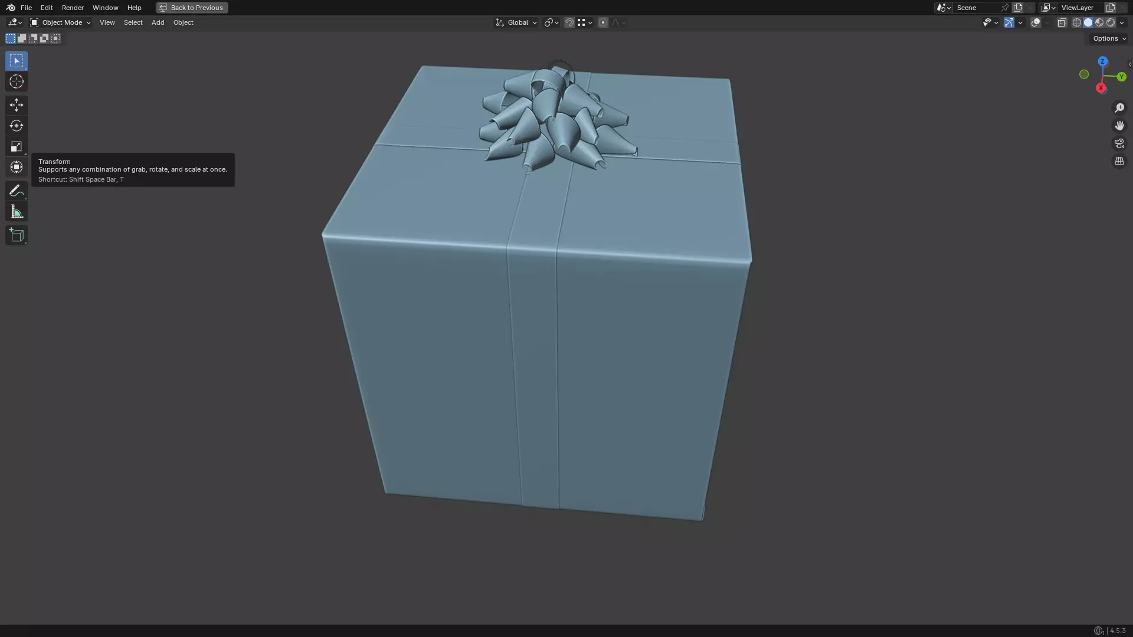
Task: Switch perspective/orthographic grid icon
Action: pos(1119,161)
